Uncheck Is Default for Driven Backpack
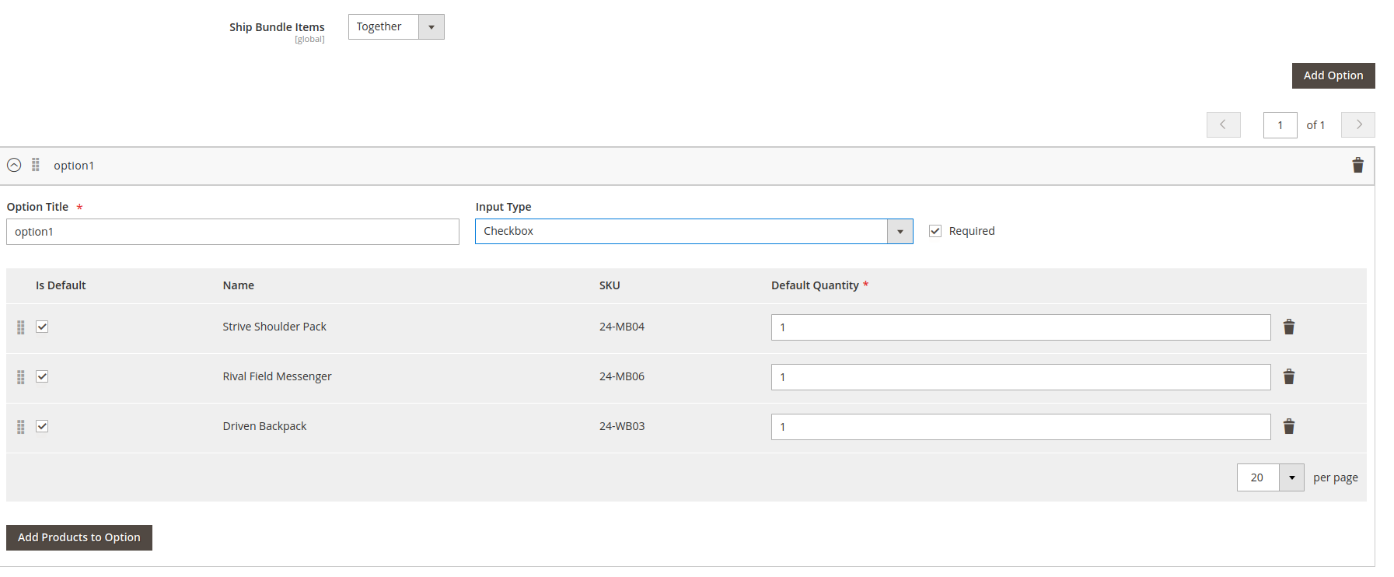This screenshot has width=1394, height=577. [x=42, y=426]
